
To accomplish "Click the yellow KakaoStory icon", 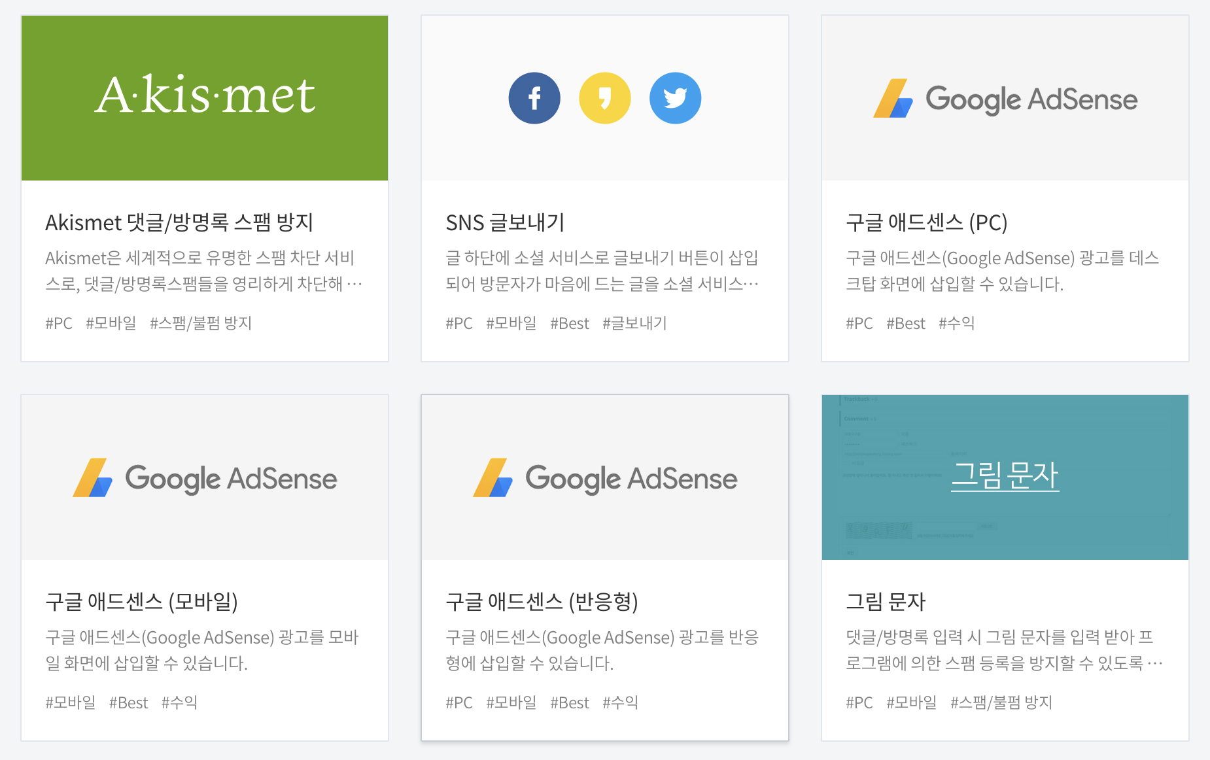I will [605, 98].
